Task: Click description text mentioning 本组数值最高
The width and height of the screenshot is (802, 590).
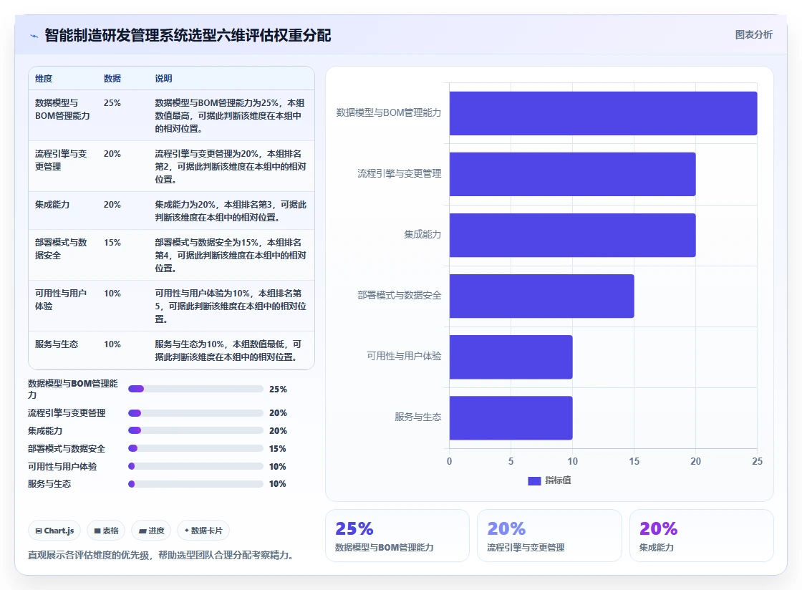Action: 230,115
